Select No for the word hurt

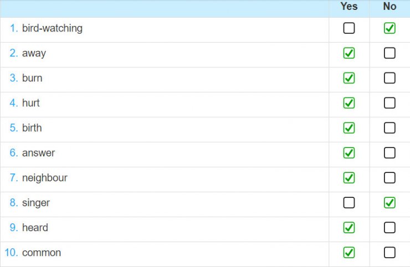pyautogui.click(x=389, y=103)
